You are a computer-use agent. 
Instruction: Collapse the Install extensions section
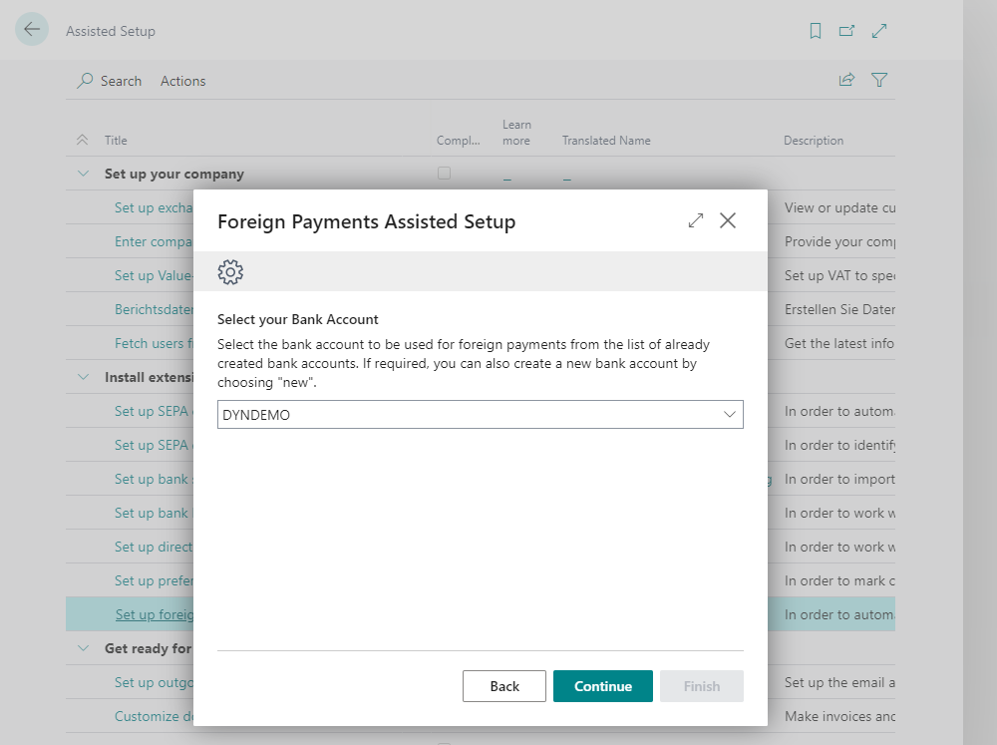click(83, 376)
